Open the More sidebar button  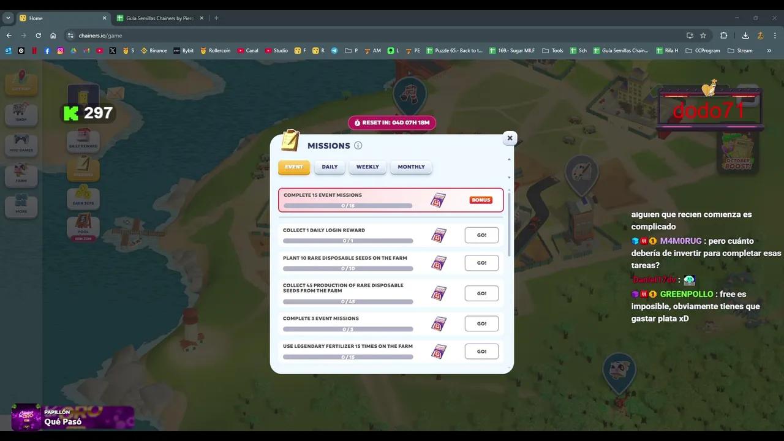21,206
